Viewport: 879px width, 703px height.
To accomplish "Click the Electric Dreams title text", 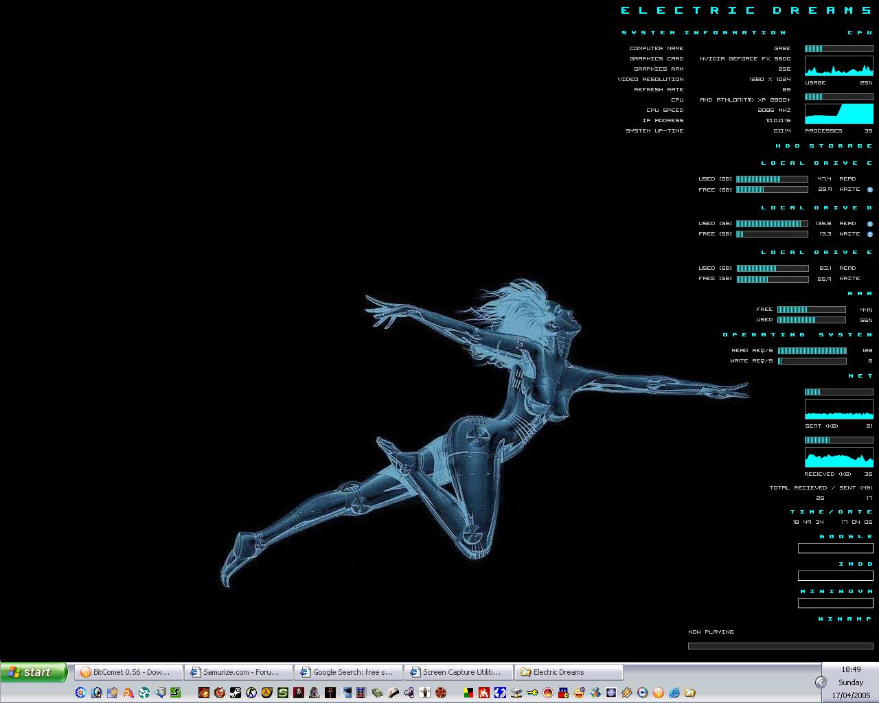I will (746, 10).
